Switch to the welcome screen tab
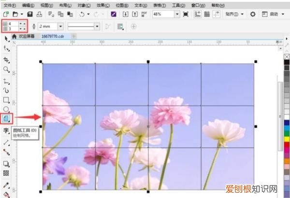Screen dimensions: 290x198 click(23, 36)
